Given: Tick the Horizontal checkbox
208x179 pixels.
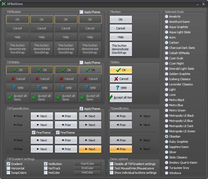Looking at the screenshot, I should click(x=9, y=168).
